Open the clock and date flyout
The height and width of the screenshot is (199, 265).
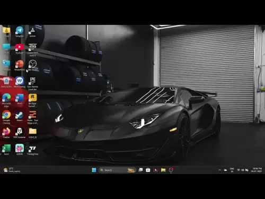pyautogui.click(x=257, y=170)
